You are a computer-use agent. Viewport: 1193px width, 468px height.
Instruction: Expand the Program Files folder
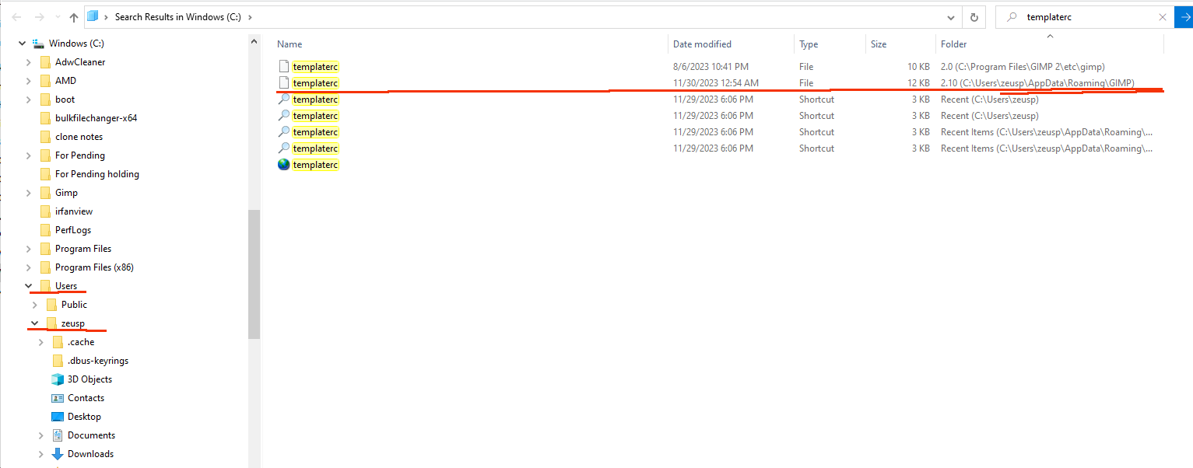(29, 249)
